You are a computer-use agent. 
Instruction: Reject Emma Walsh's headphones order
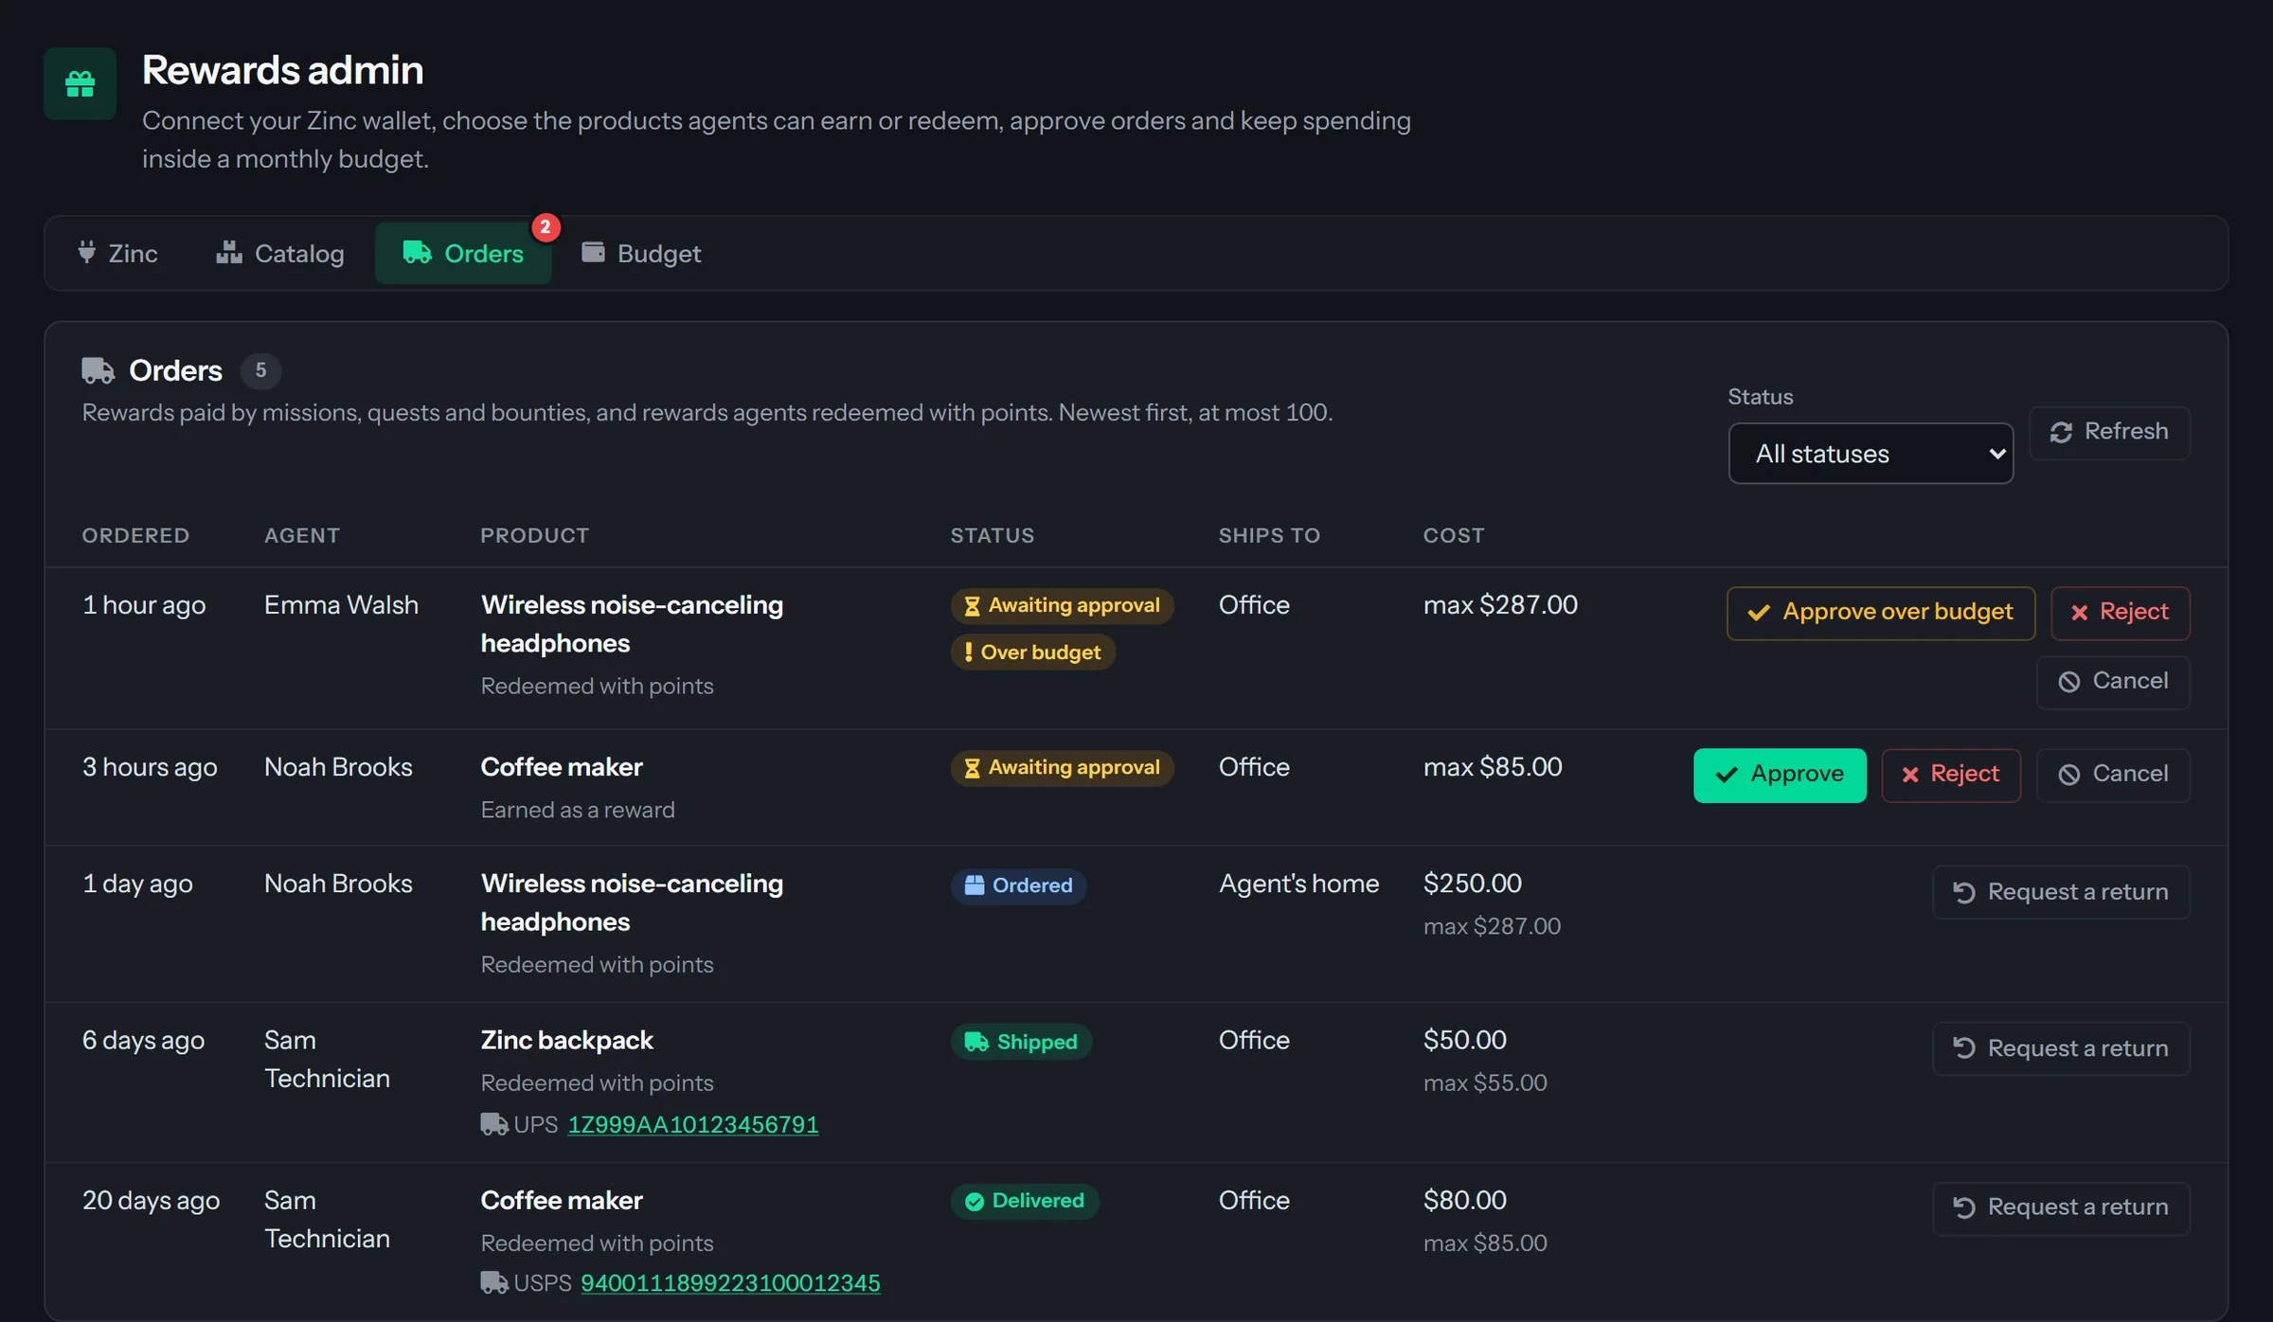[x=2120, y=613]
